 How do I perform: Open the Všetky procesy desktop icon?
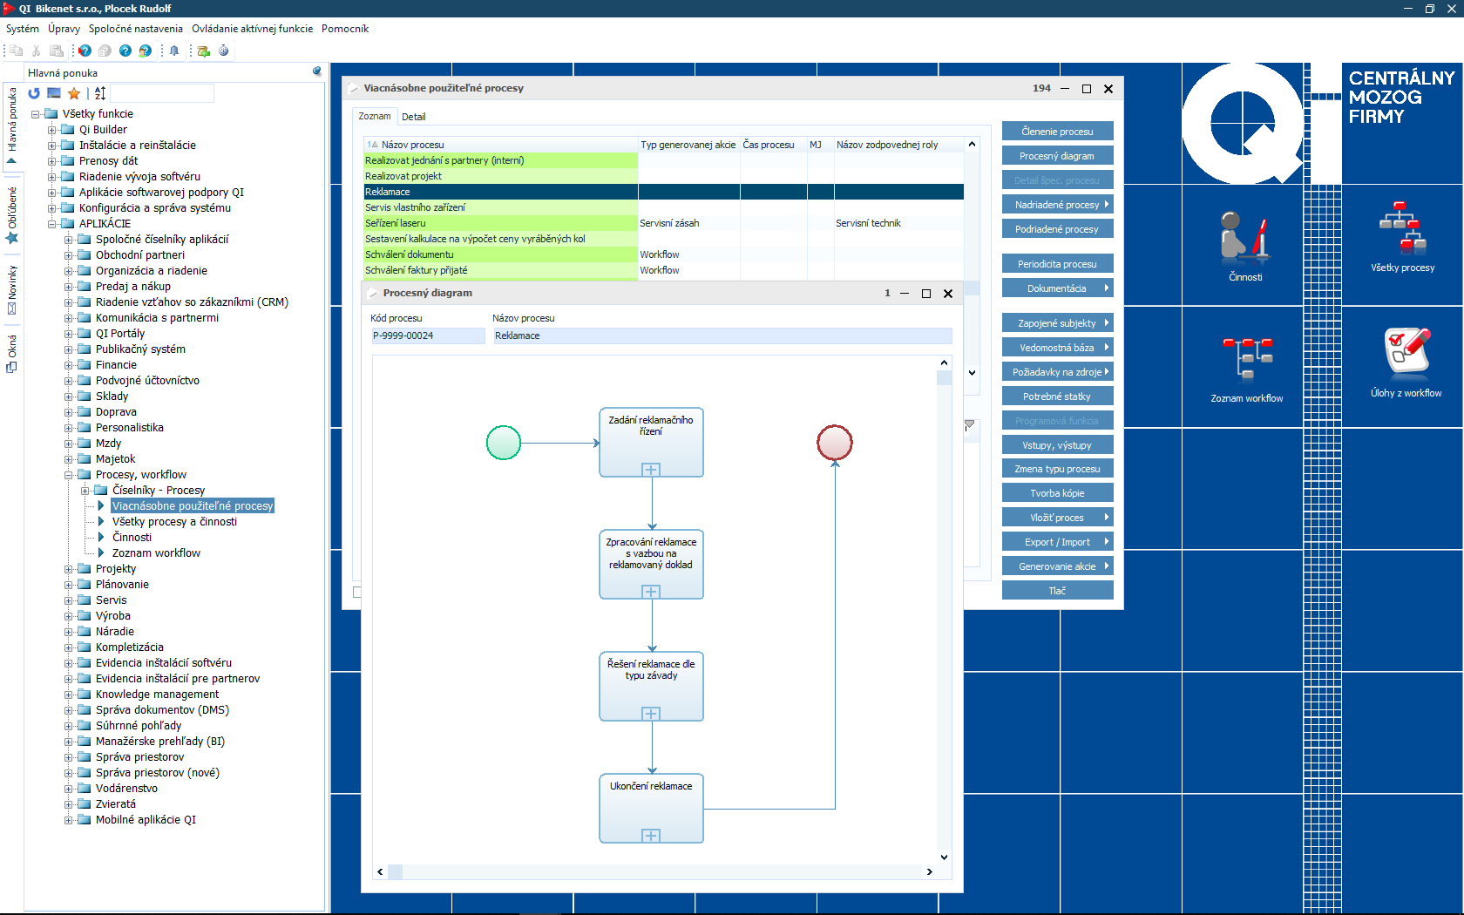pos(1402,237)
